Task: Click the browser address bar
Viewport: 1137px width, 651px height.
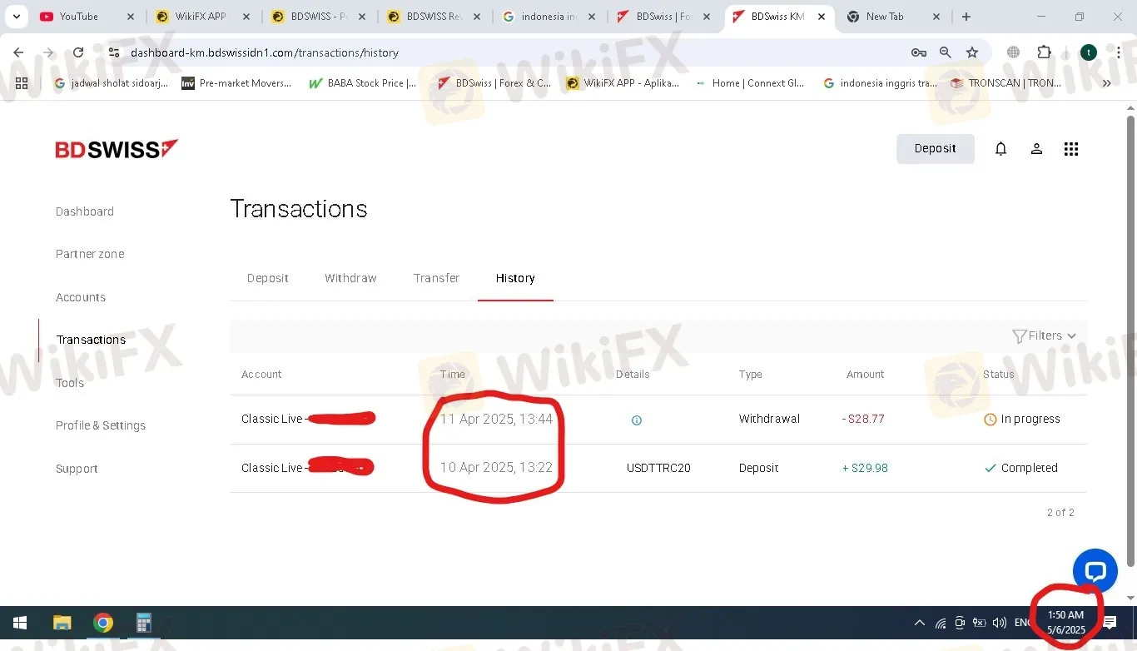Action: pos(516,52)
